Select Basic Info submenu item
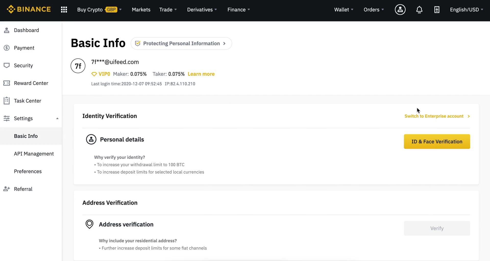Screen dimensions: 490x261 [31, 136]
